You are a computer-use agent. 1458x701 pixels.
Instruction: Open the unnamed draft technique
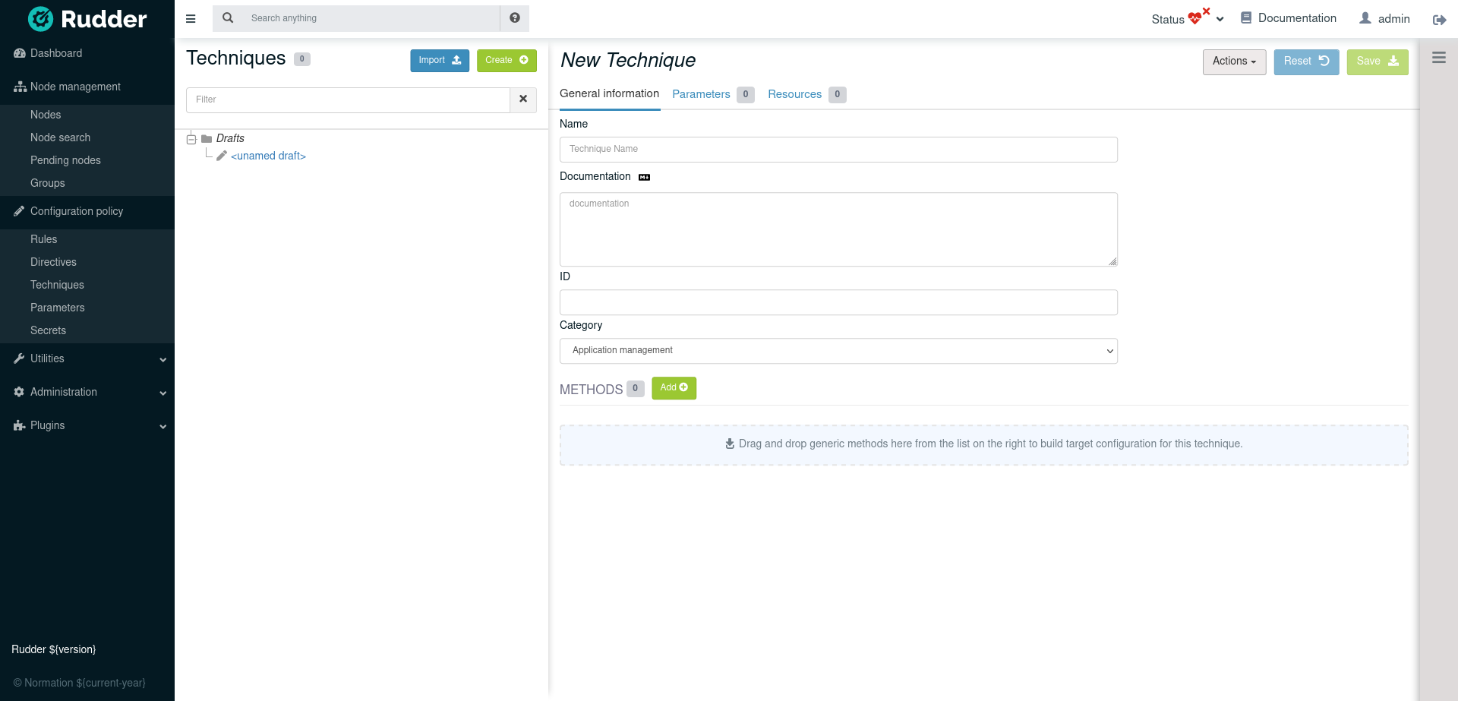click(268, 156)
